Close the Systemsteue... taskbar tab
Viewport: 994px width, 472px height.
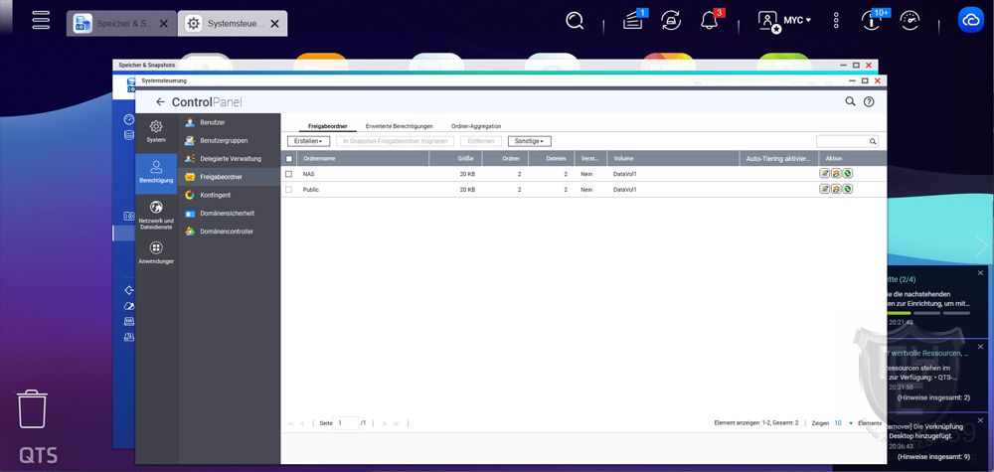tap(274, 24)
